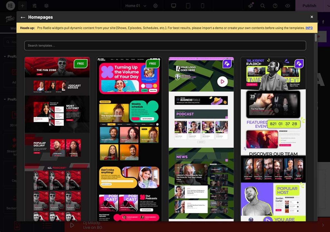Go back using the Homepages arrow

tap(23, 17)
